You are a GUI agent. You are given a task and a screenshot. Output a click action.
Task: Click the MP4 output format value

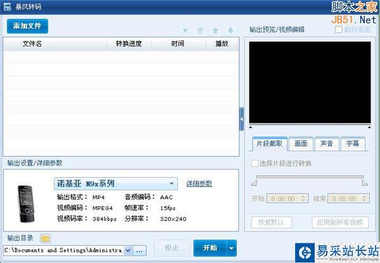coord(99,197)
